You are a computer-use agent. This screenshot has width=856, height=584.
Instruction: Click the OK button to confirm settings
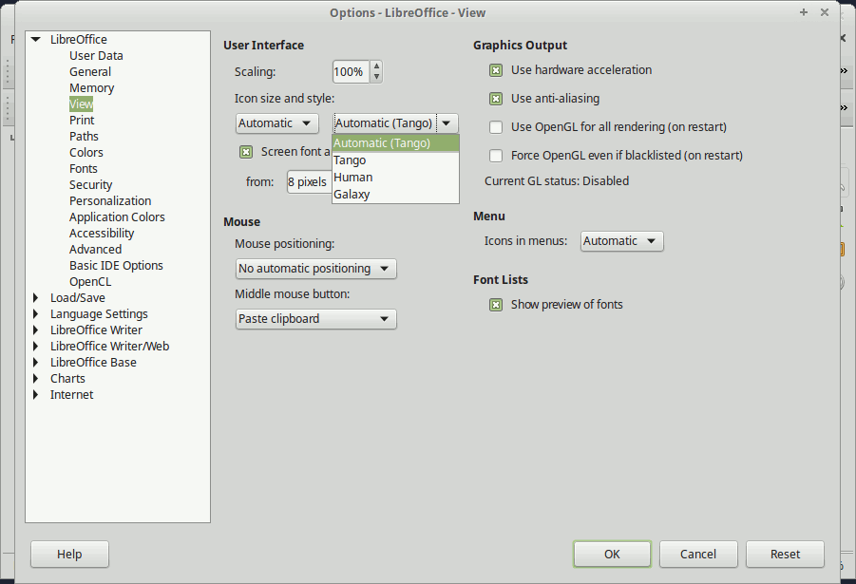pos(612,554)
